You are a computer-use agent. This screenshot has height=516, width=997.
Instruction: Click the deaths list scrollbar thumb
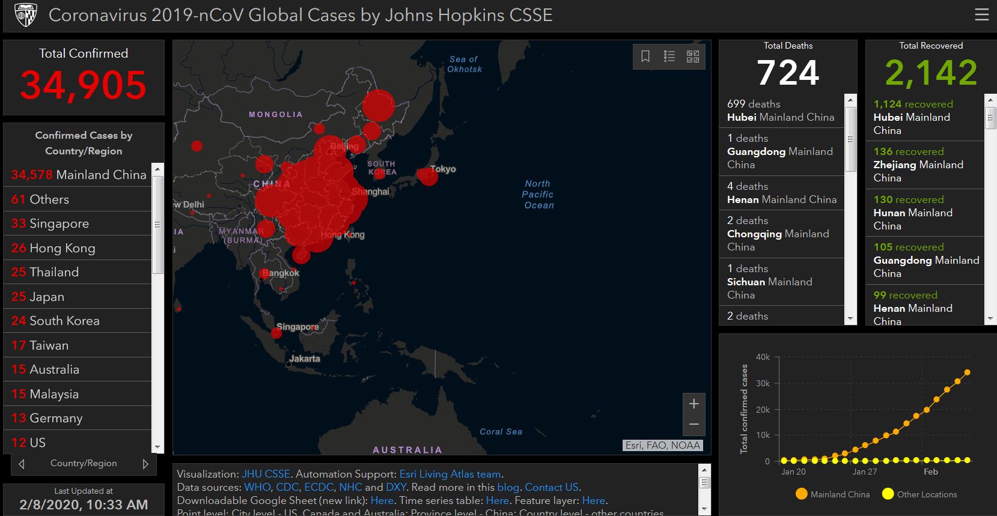pos(850,139)
